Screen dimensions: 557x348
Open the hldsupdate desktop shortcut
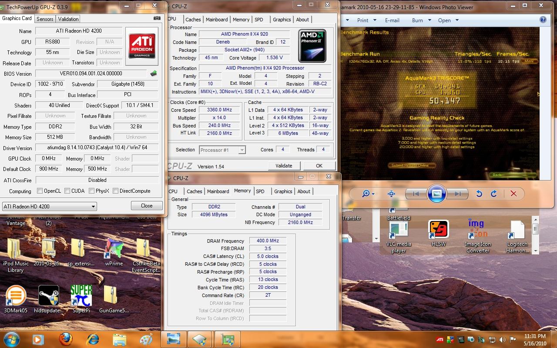click(49, 300)
